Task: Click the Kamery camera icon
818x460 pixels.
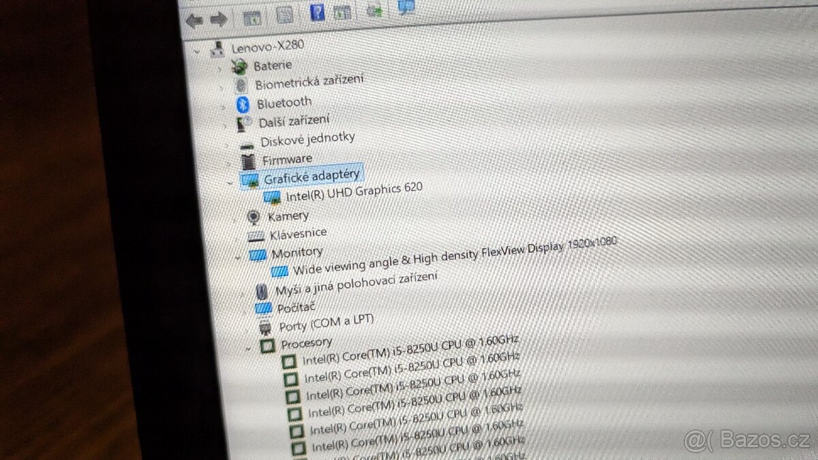Action: tap(254, 215)
